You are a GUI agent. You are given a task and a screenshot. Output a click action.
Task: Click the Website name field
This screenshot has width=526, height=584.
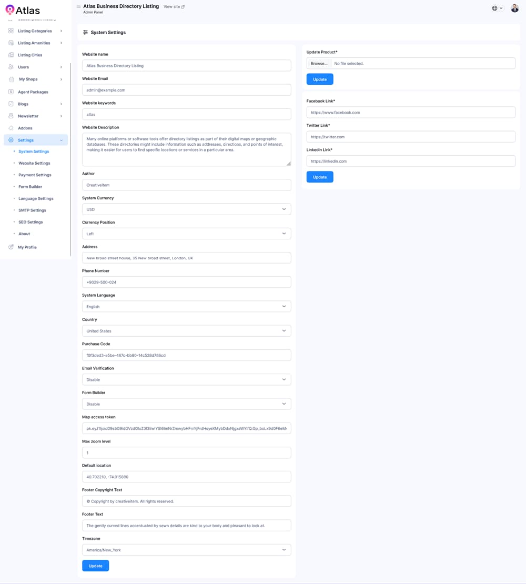pos(187,66)
